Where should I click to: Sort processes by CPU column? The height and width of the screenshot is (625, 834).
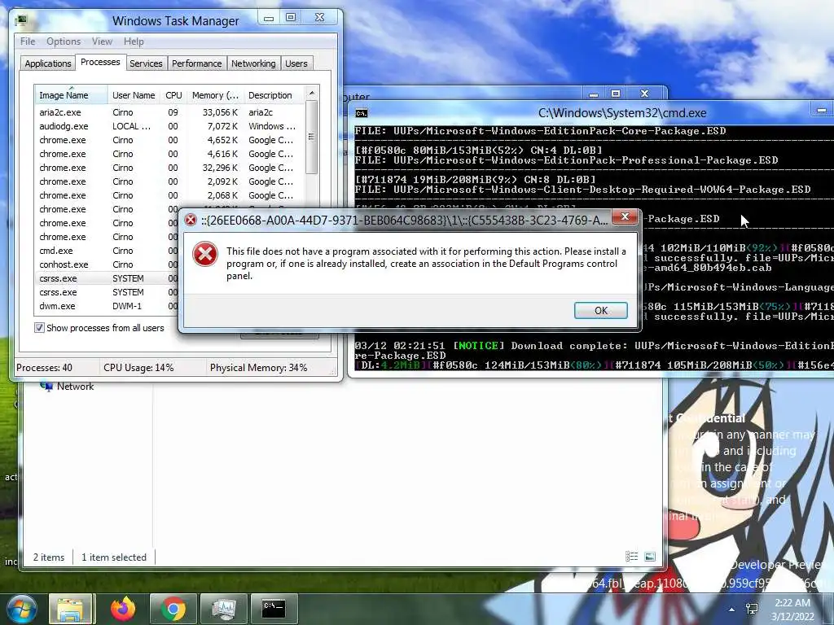[173, 95]
